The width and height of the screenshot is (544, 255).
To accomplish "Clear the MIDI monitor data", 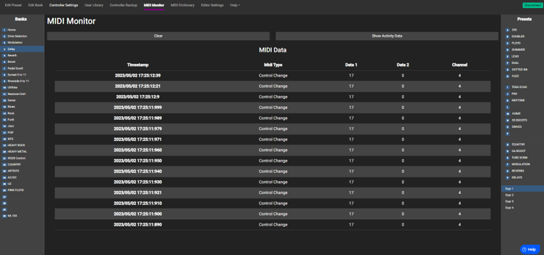I will 158,36.
